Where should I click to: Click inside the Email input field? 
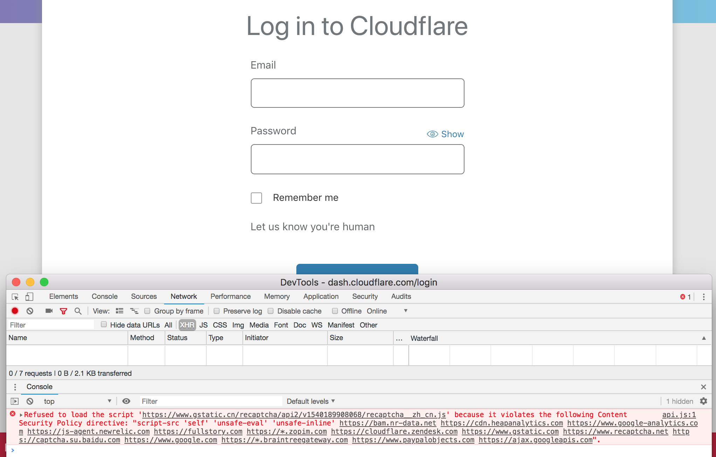point(357,93)
